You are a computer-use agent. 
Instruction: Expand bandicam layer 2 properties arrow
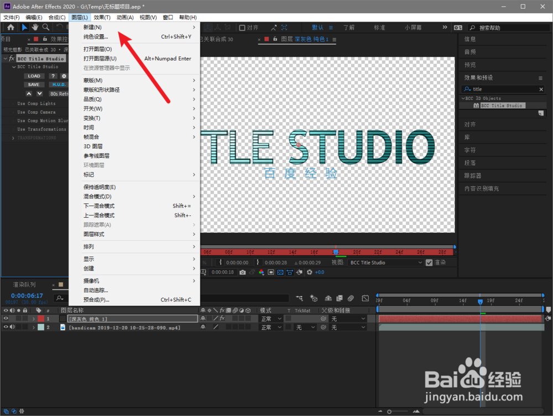coord(34,327)
